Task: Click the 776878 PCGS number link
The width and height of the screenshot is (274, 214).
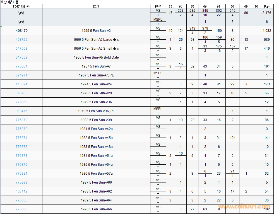Action: [21, 156]
